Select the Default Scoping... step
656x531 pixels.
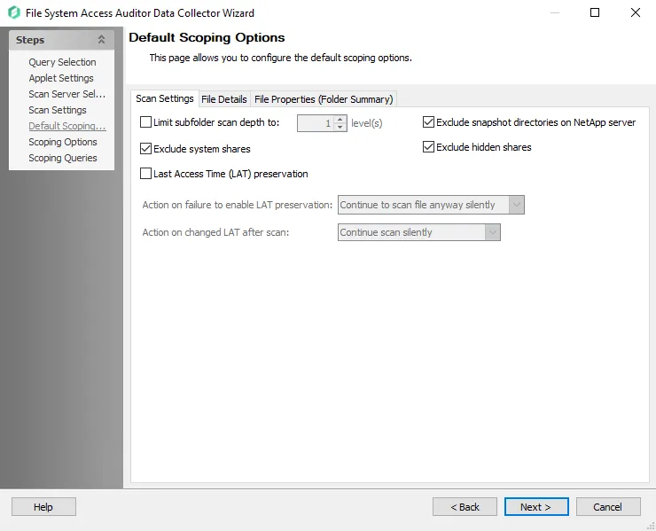(67, 126)
